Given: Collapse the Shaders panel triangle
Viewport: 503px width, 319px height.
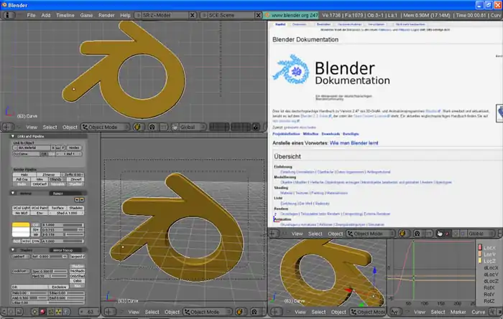Looking at the screenshot, I should point(13,250).
